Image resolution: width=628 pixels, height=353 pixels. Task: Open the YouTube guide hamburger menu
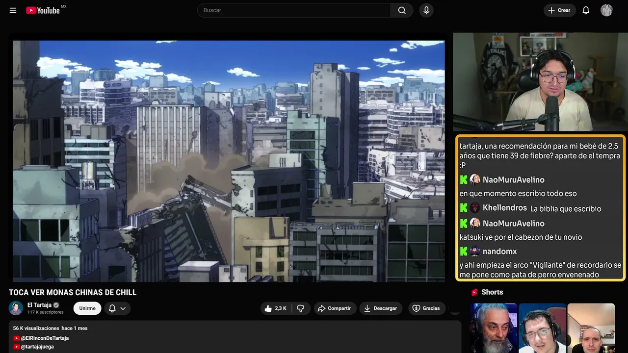(13, 10)
